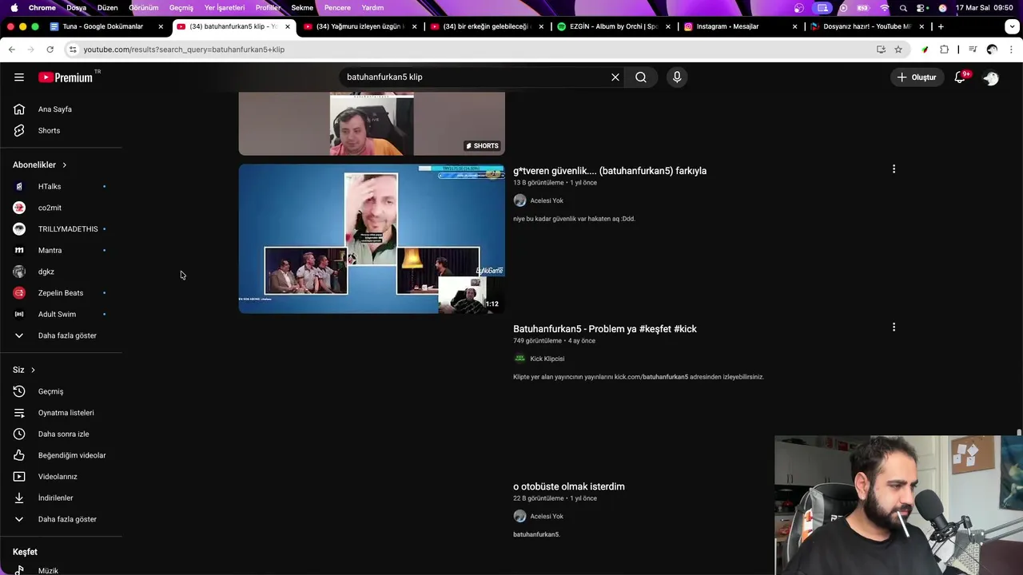1023x575 pixels.
Task: Open Zepelin Beats subscription channel
Action: [x=61, y=293]
